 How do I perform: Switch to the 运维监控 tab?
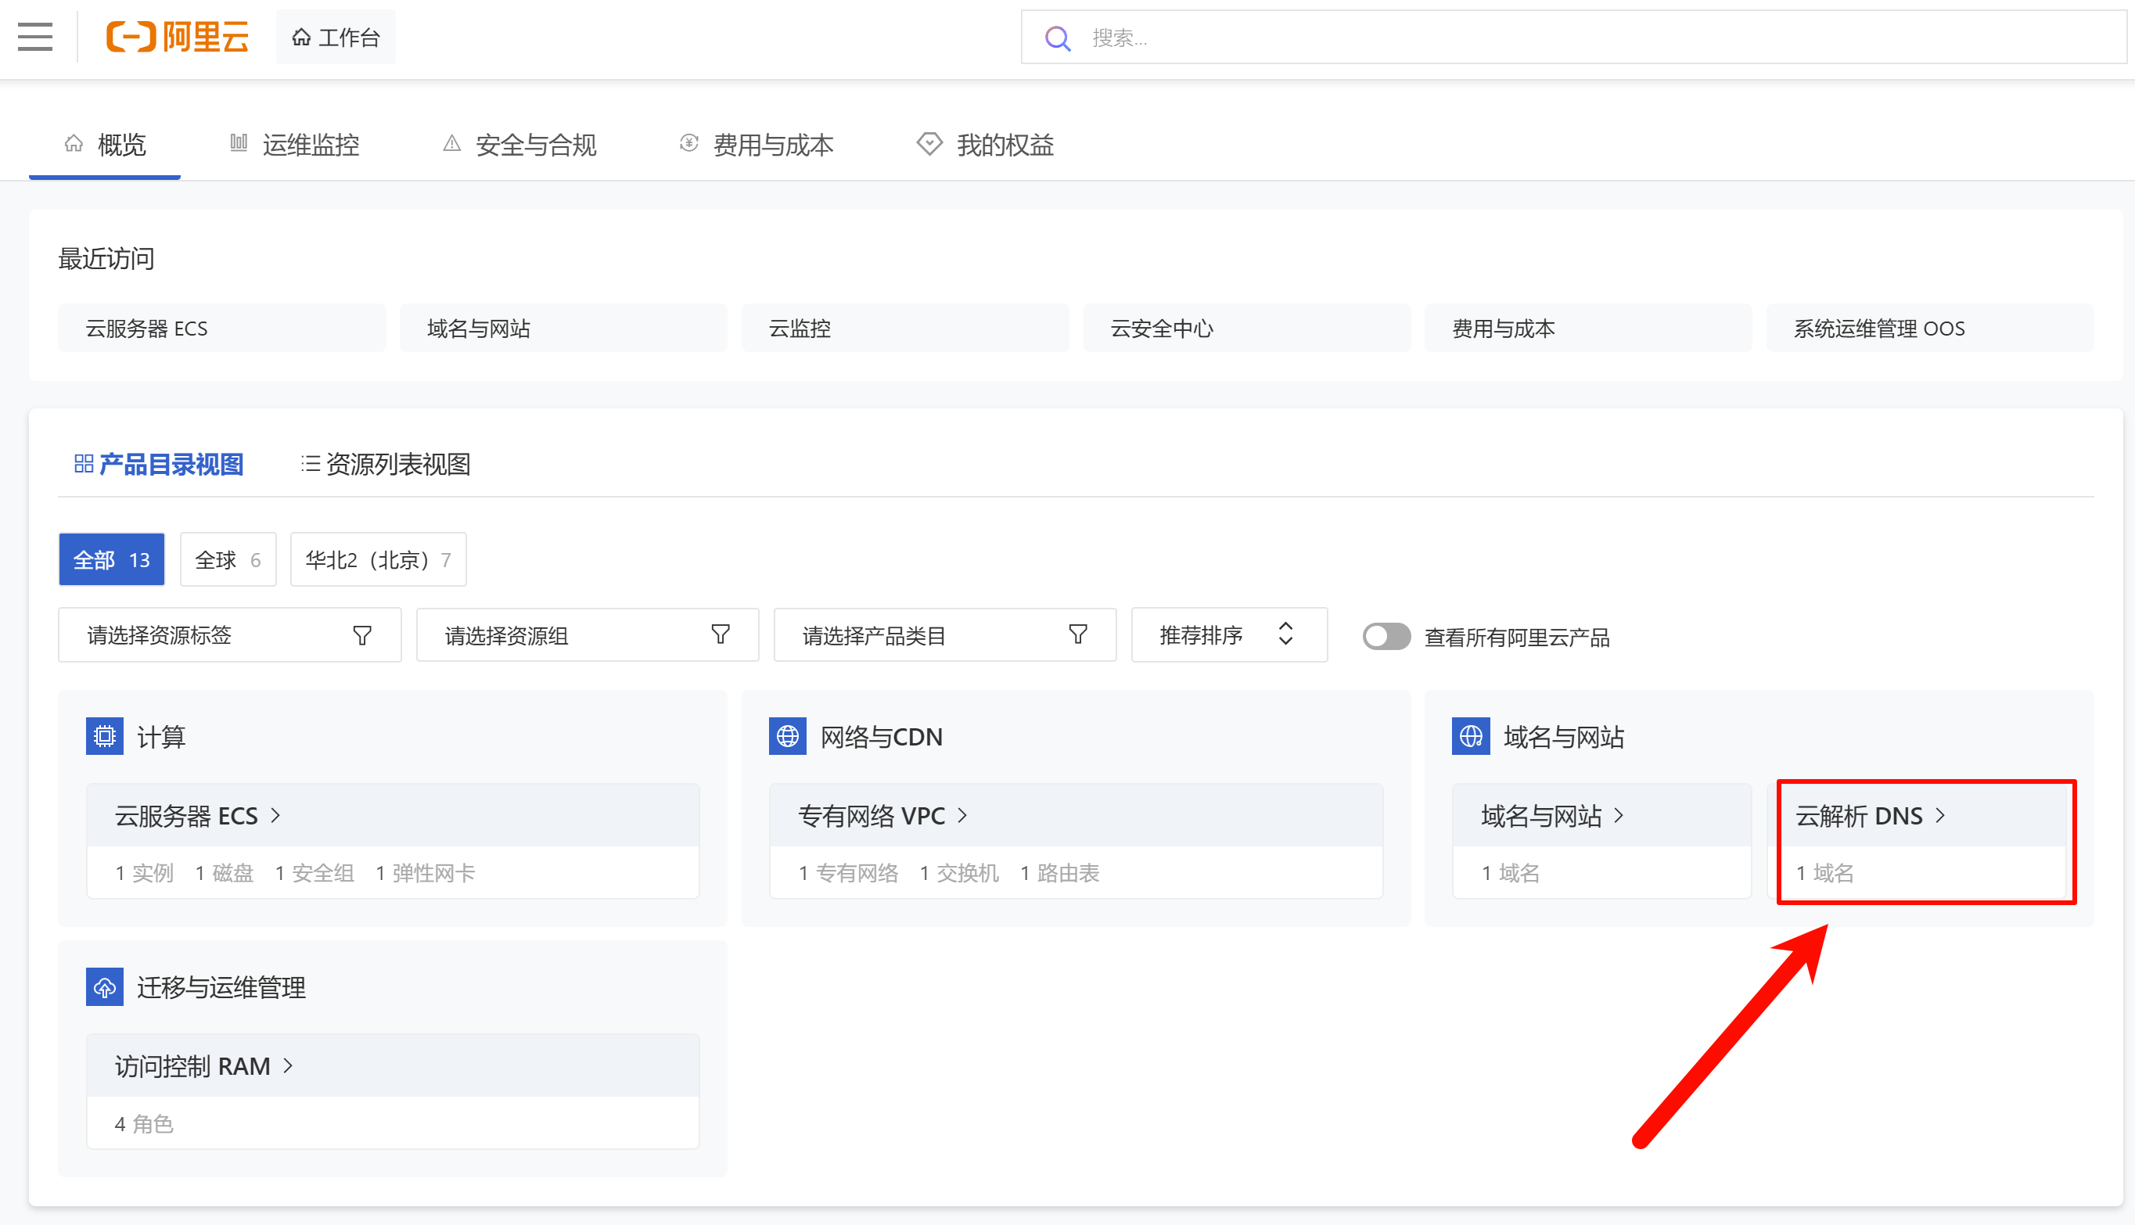(x=295, y=145)
